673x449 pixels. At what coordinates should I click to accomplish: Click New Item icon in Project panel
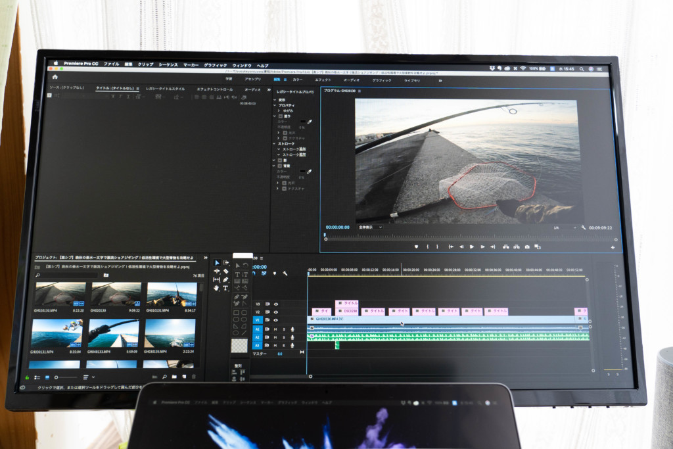184,377
